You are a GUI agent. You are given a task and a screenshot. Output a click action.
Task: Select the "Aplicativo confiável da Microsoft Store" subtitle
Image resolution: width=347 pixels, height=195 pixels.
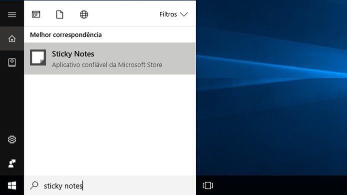(x=107, y=64)
